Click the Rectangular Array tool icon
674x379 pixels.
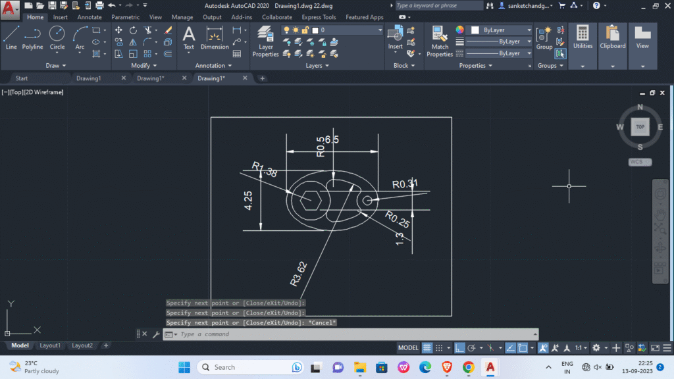(x=147, y=54)
